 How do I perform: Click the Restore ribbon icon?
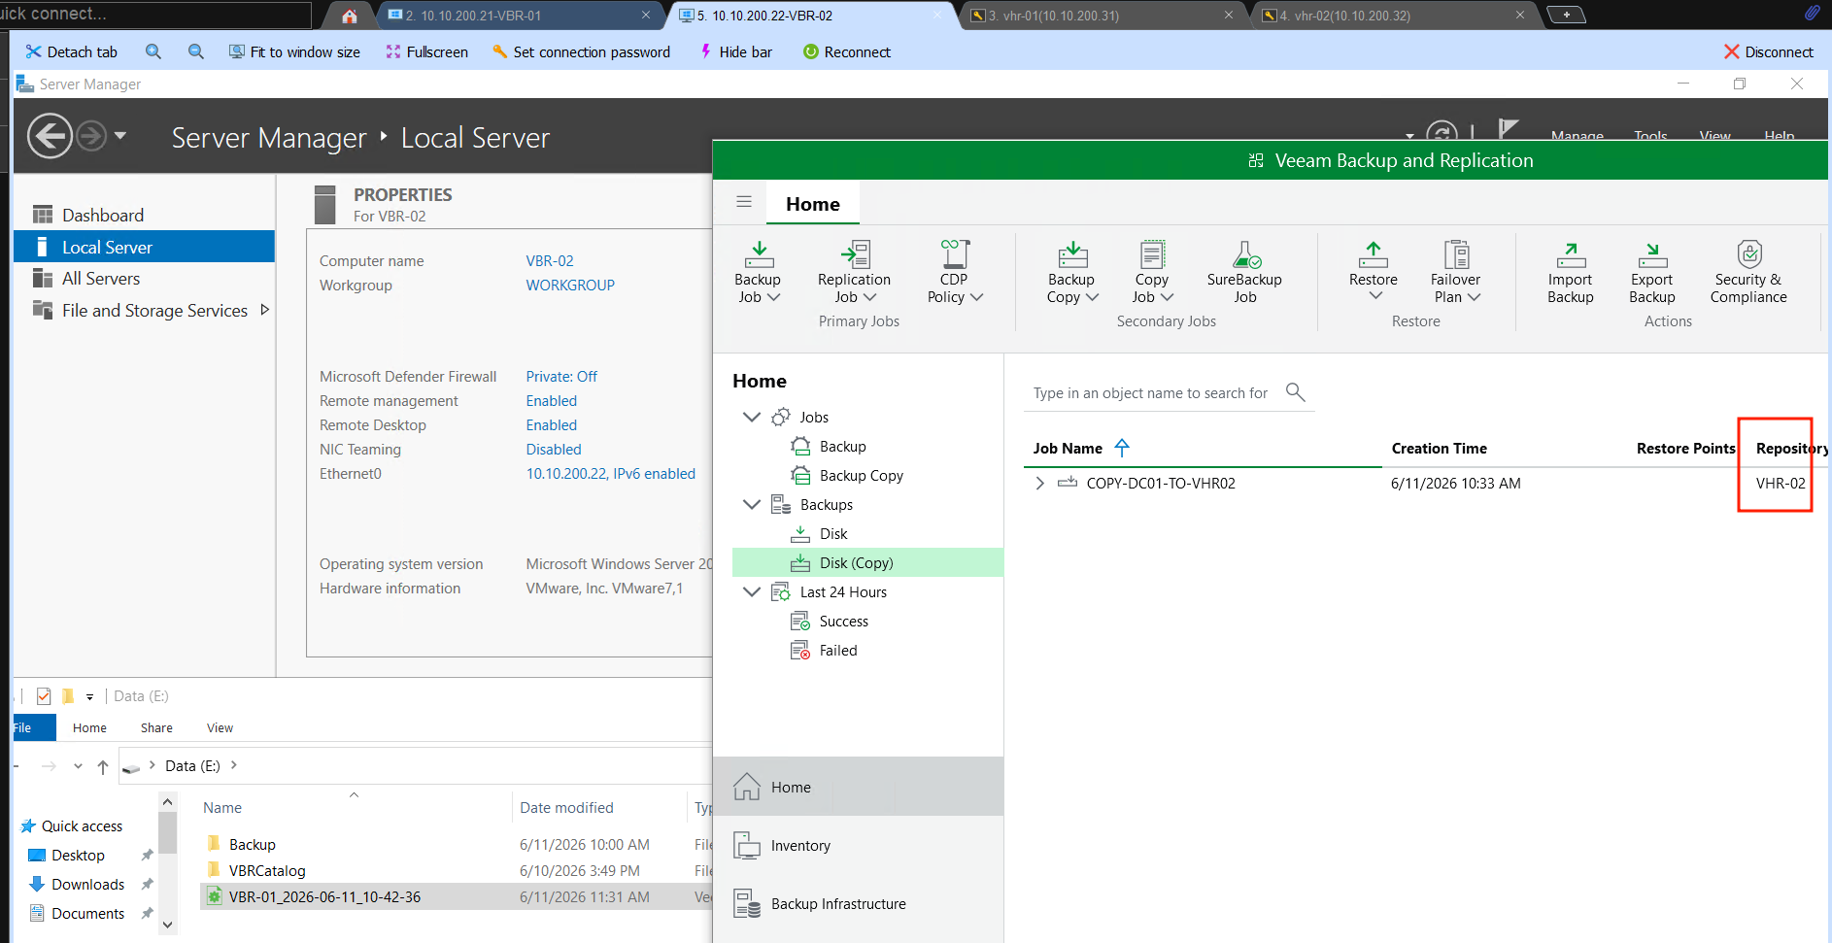[1373, 254]
